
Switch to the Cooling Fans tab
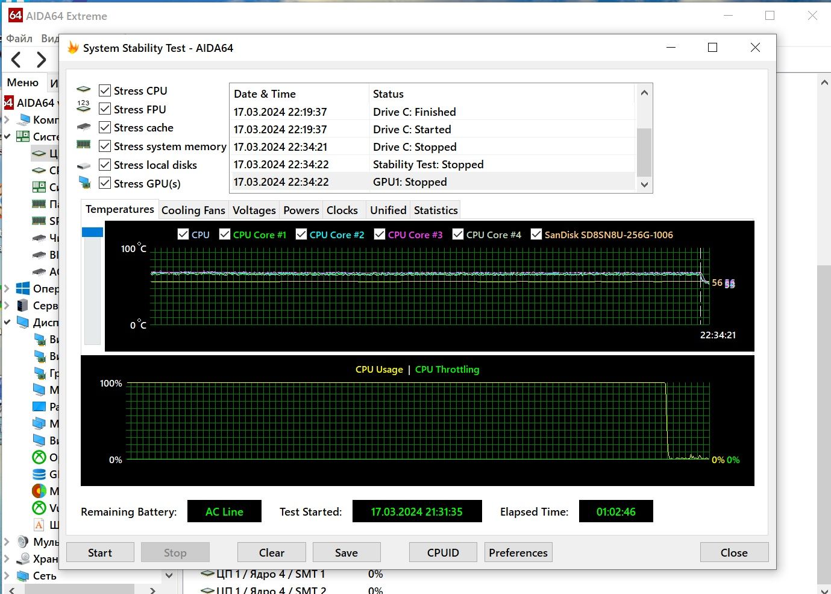(x=193, y=210)
